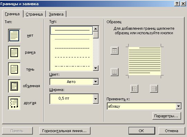187x137 pixels.
Task: Click the line style list up arrow
Action: tap(96, 29)
